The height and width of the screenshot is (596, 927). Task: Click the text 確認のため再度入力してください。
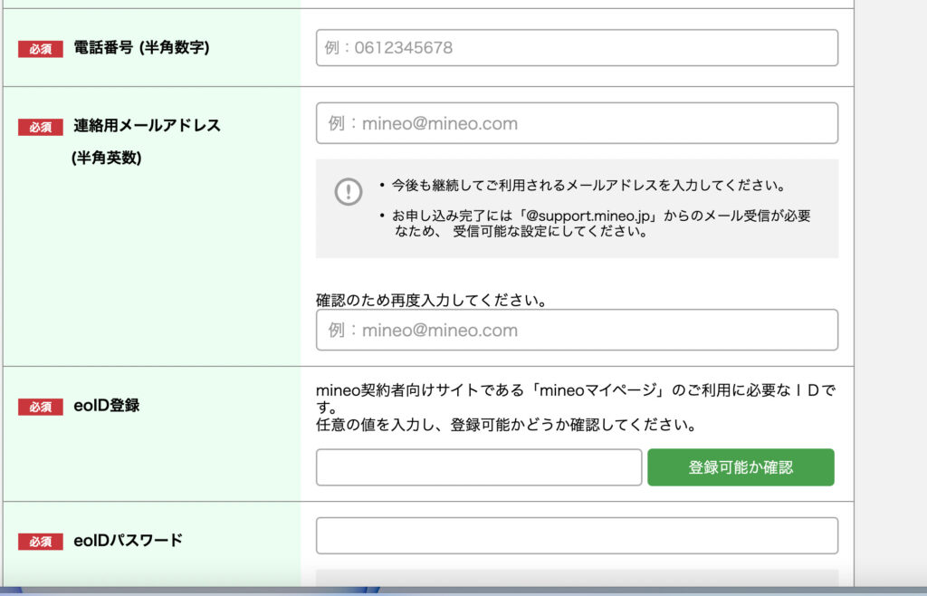click(432, 301)
